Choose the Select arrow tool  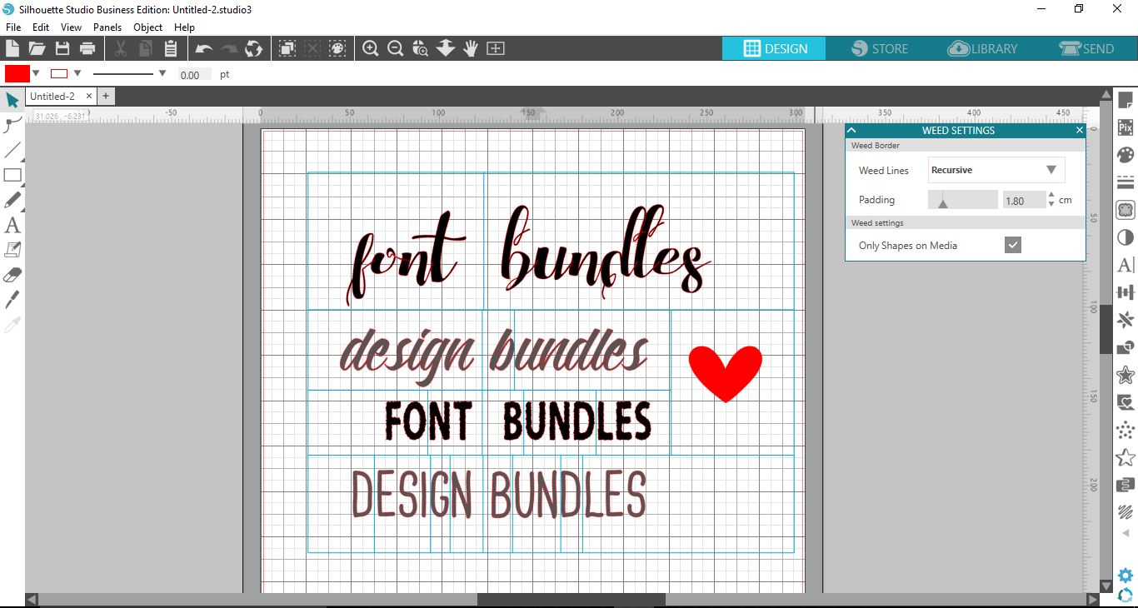(12, 101)
